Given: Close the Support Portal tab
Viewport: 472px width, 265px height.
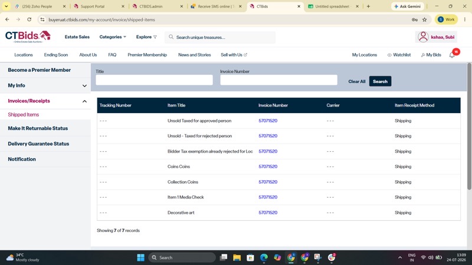Looking at the screenshot, I should coord(123,6).
